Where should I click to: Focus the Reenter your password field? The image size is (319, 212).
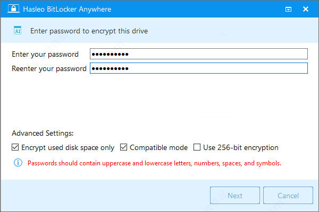199,68
